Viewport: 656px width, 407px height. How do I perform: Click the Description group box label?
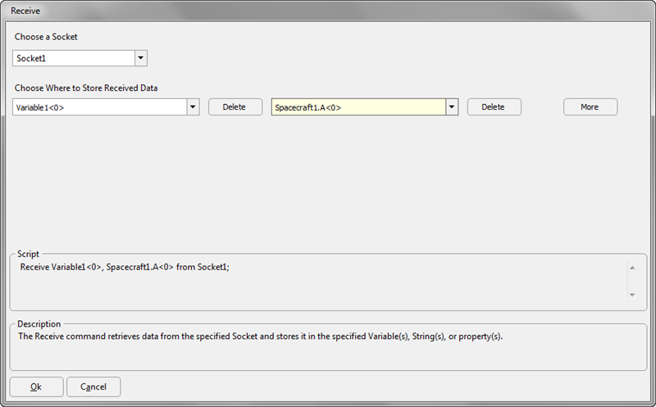pos(39,323)
